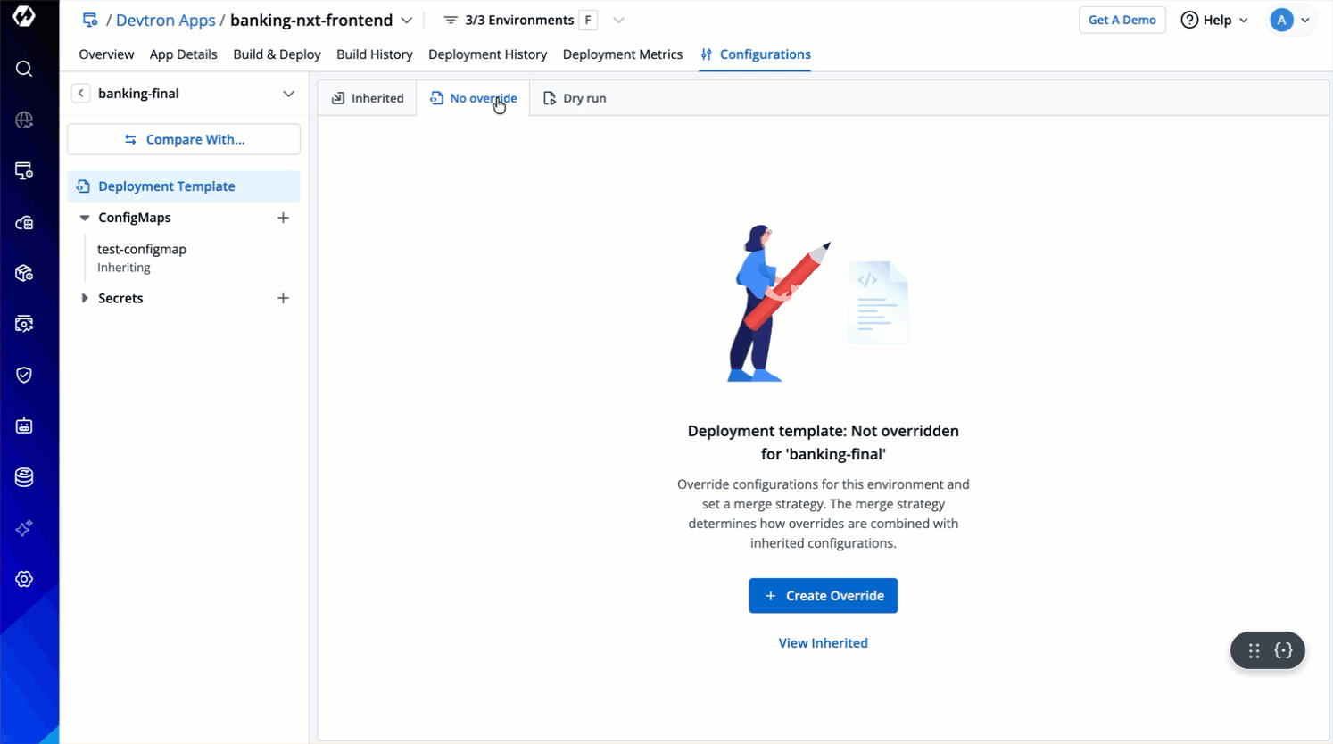This screenshot has width=1333, height=744.
Task: Open the Help dropdown menu
Action: click(x=1214, y=20)
